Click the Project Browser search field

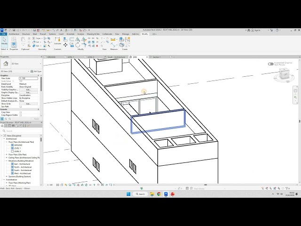(x=21, y=131)
